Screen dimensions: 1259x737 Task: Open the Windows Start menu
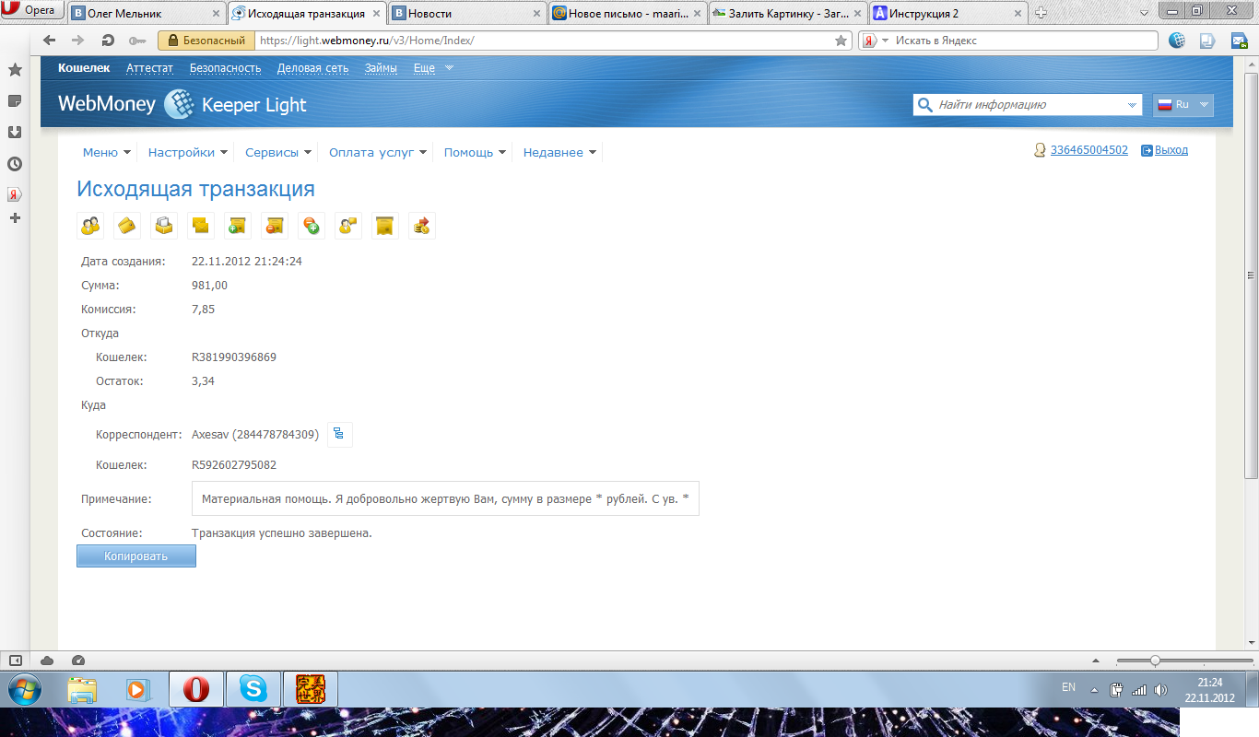pyautogui.click(x=23, y=689)
